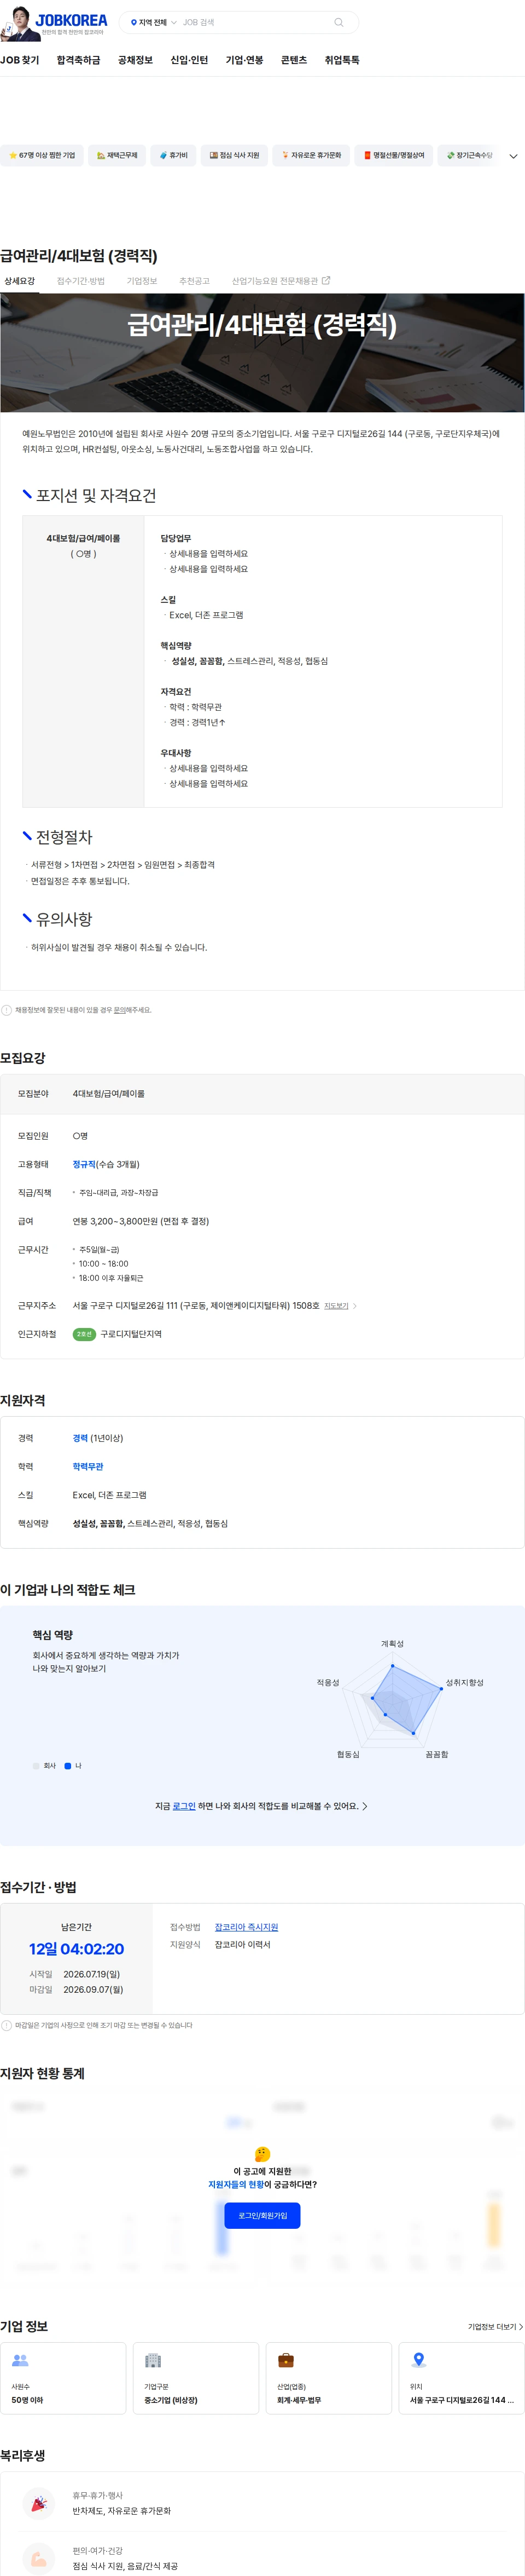Click the 학력무관 education link
The image size is (525, 2576).
(88, 1466)
